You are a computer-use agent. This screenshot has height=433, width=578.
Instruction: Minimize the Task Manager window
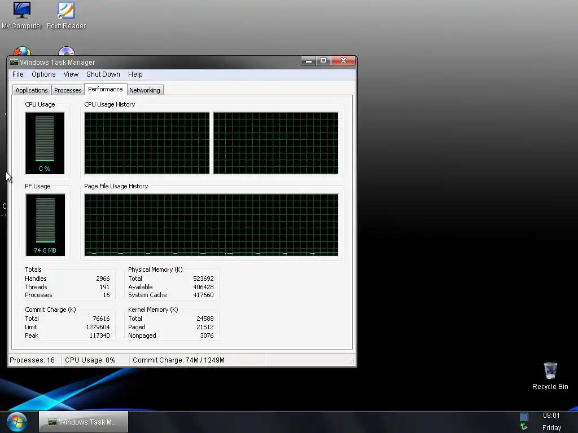[309, 60]
